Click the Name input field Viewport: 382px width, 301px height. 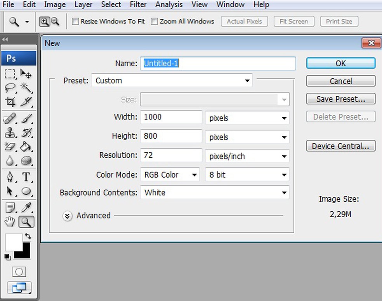tap(218, 64)
